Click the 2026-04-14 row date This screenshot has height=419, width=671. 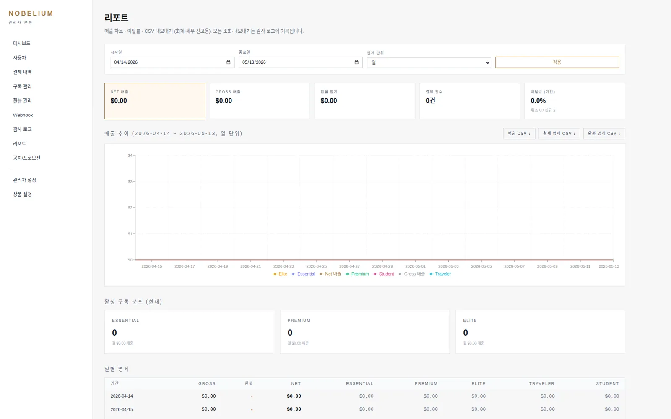122,396
